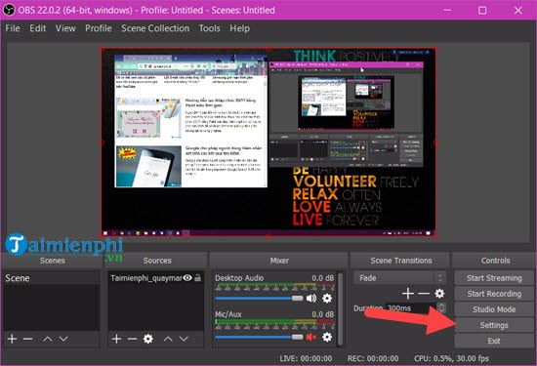This screenshot has width=537, height=366.
Task: Click the Mixer panel header
Action: click(279, 261)
